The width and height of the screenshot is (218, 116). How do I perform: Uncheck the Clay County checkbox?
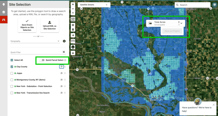[x=12, y=67]
